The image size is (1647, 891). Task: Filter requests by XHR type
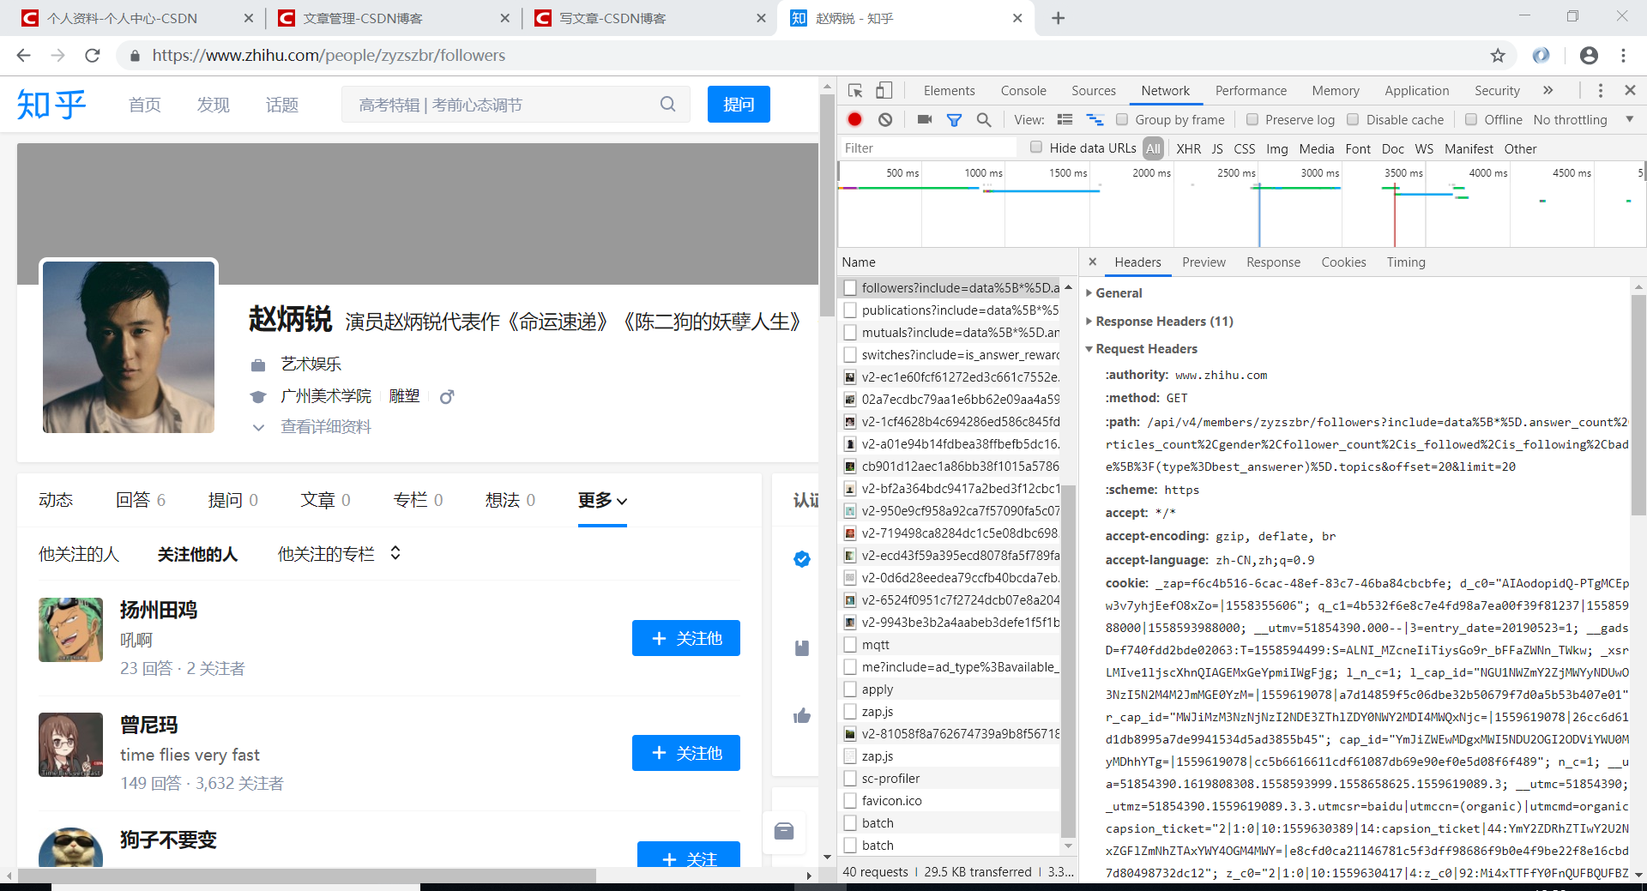(x=1188, y=148)
